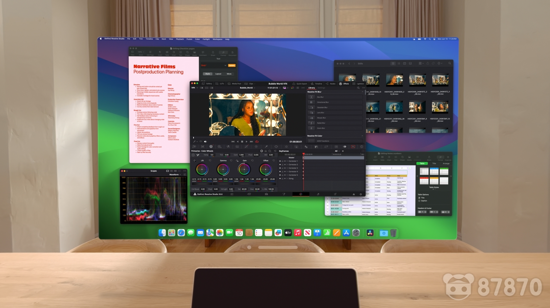Expand the Corrector 4 keyframe track
Screen dimensions: 550x308
pos(287,172)
